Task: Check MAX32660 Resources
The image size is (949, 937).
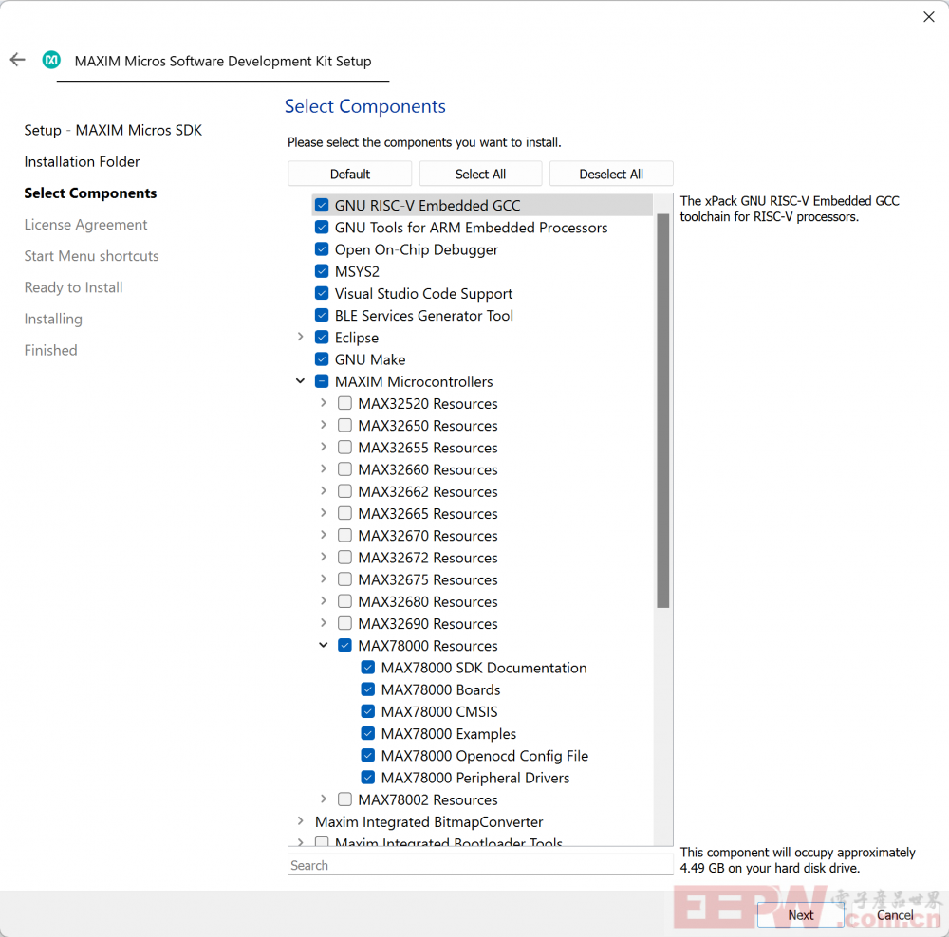Action: 345,468
